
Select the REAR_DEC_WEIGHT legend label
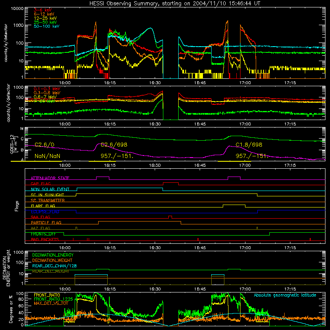50,271
